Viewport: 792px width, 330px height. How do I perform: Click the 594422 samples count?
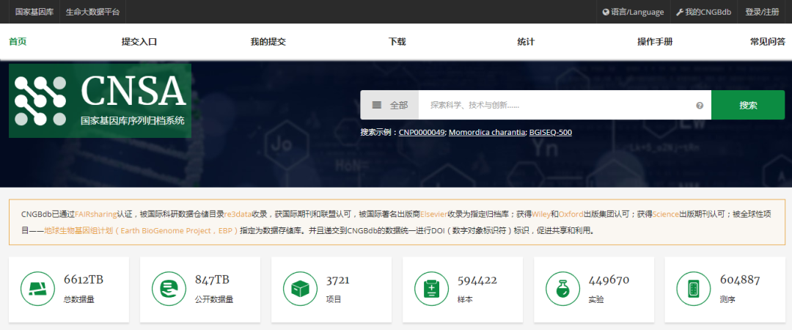[x=477, y=280]
